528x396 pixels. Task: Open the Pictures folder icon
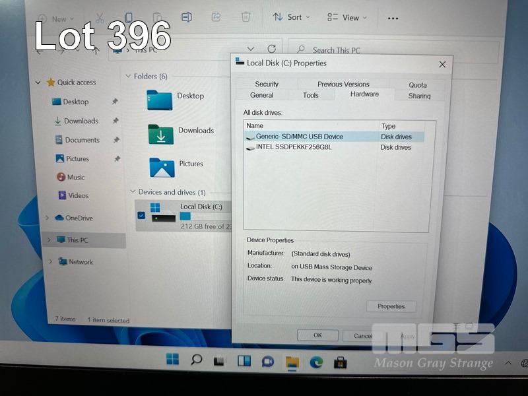[162, 167]
